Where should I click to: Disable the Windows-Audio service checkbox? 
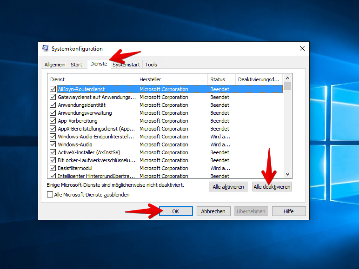tap(53, 144)
